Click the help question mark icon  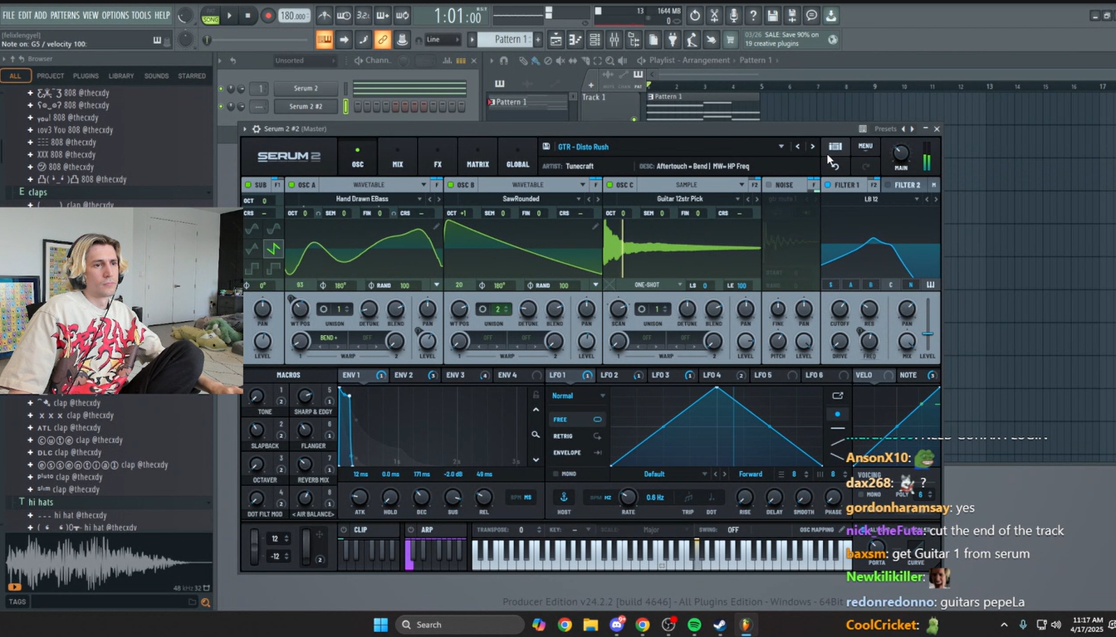click(753, 15)
